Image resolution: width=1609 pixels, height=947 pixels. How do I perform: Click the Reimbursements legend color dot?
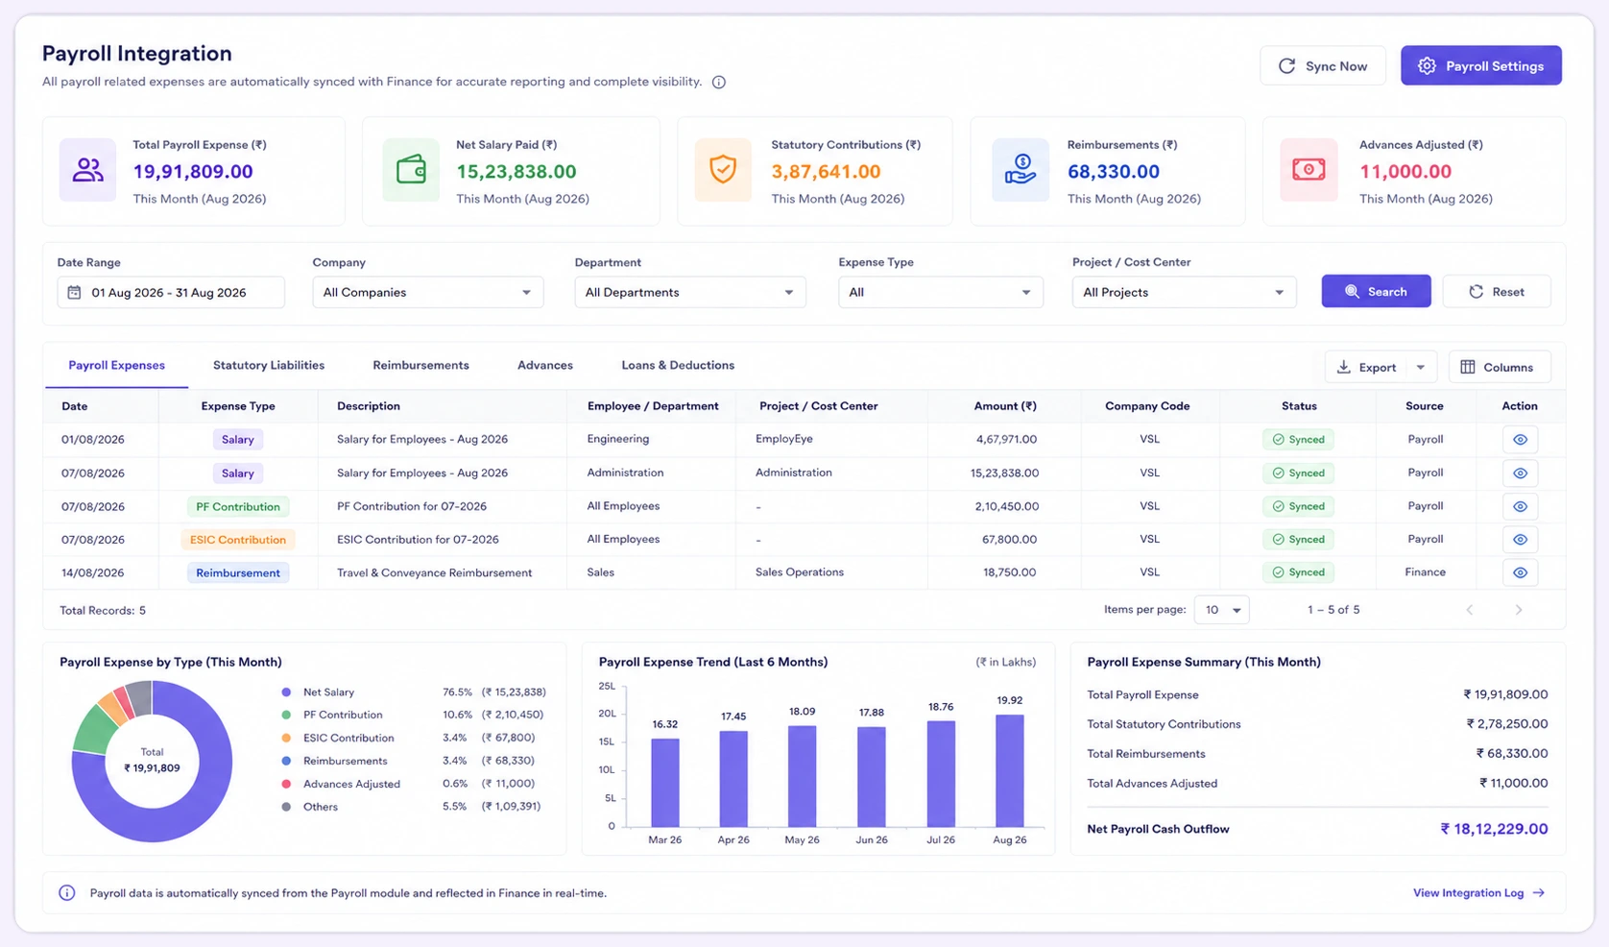(x=286, y=761)
